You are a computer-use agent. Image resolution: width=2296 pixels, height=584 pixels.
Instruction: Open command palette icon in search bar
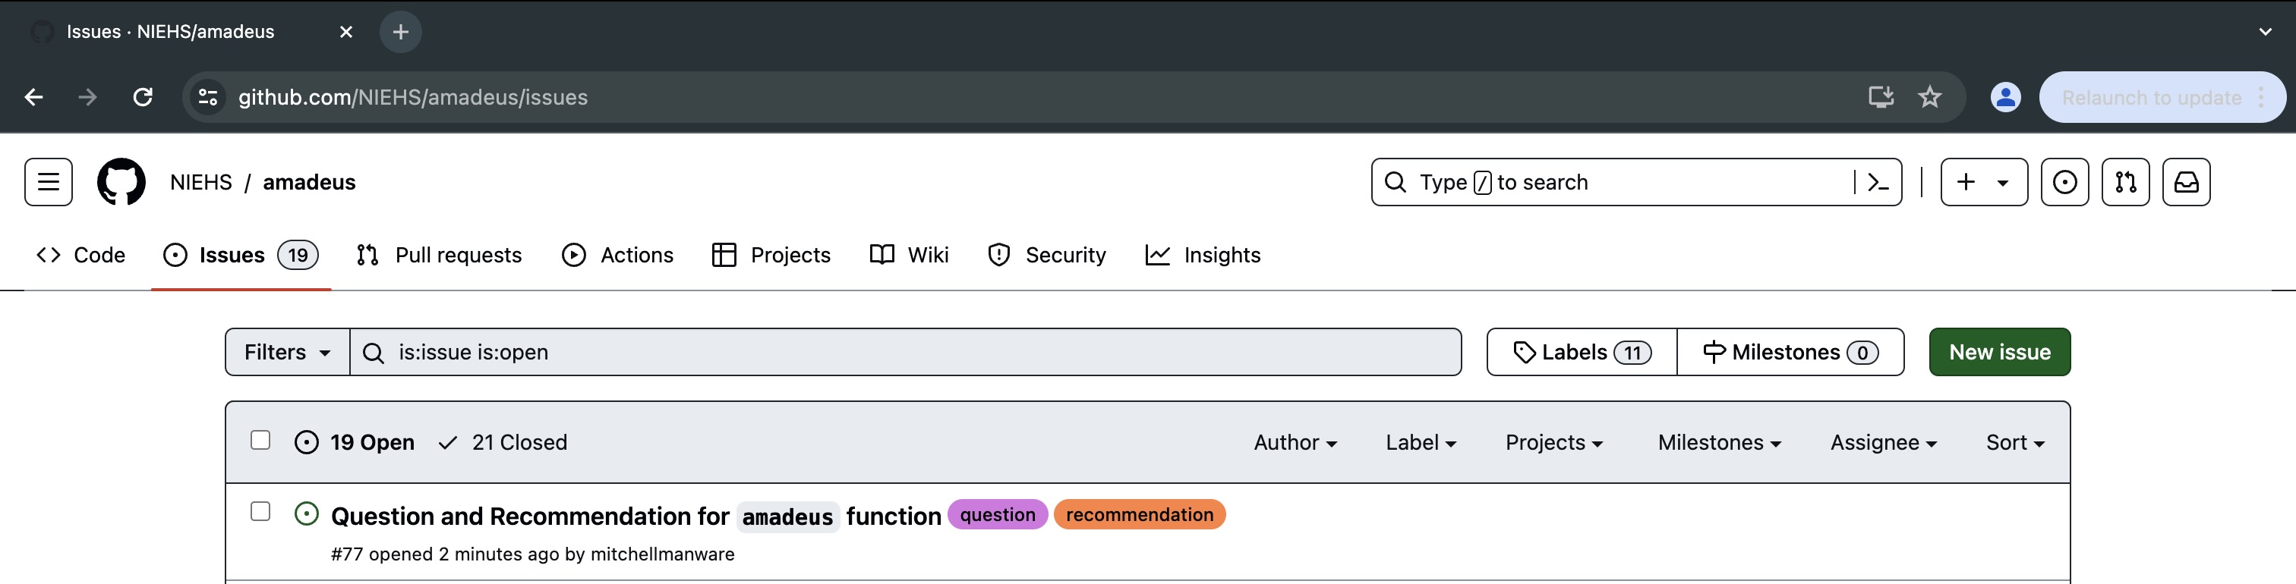pyautogui.click(x=1878, y=183)
